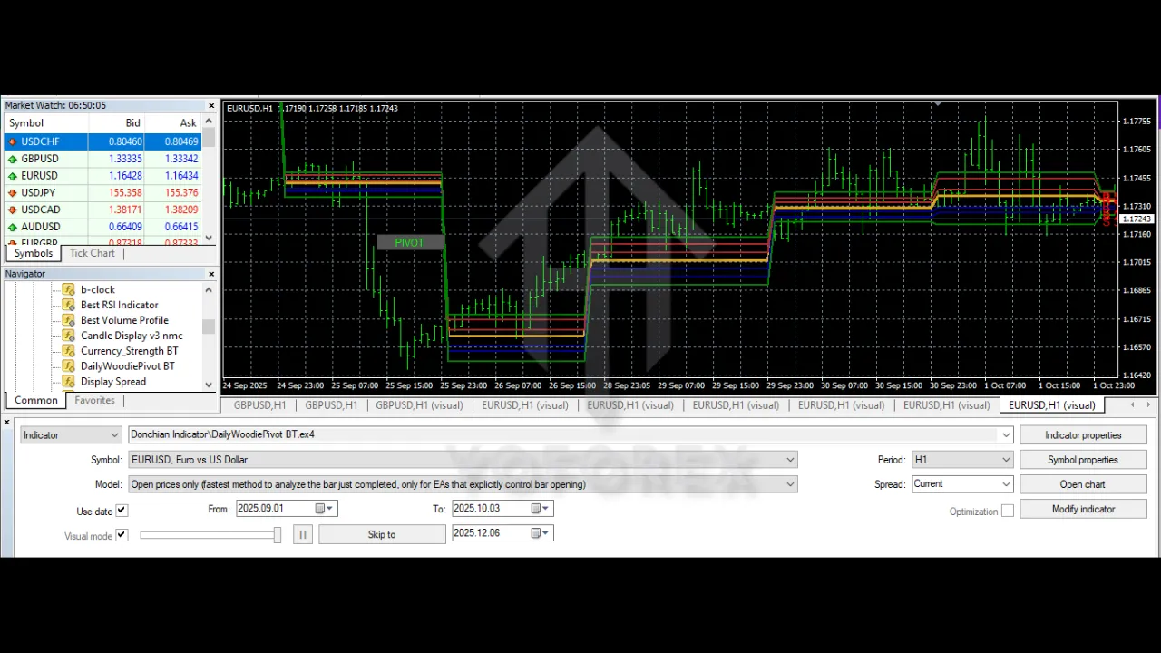1161x653 pixels.
Task: Switch to the Common tab in Navigator
Action: 36,400
